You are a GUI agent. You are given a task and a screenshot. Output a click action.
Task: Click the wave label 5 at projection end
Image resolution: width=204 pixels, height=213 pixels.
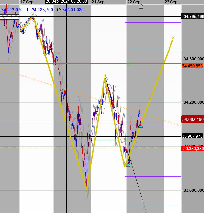[173, 37]
